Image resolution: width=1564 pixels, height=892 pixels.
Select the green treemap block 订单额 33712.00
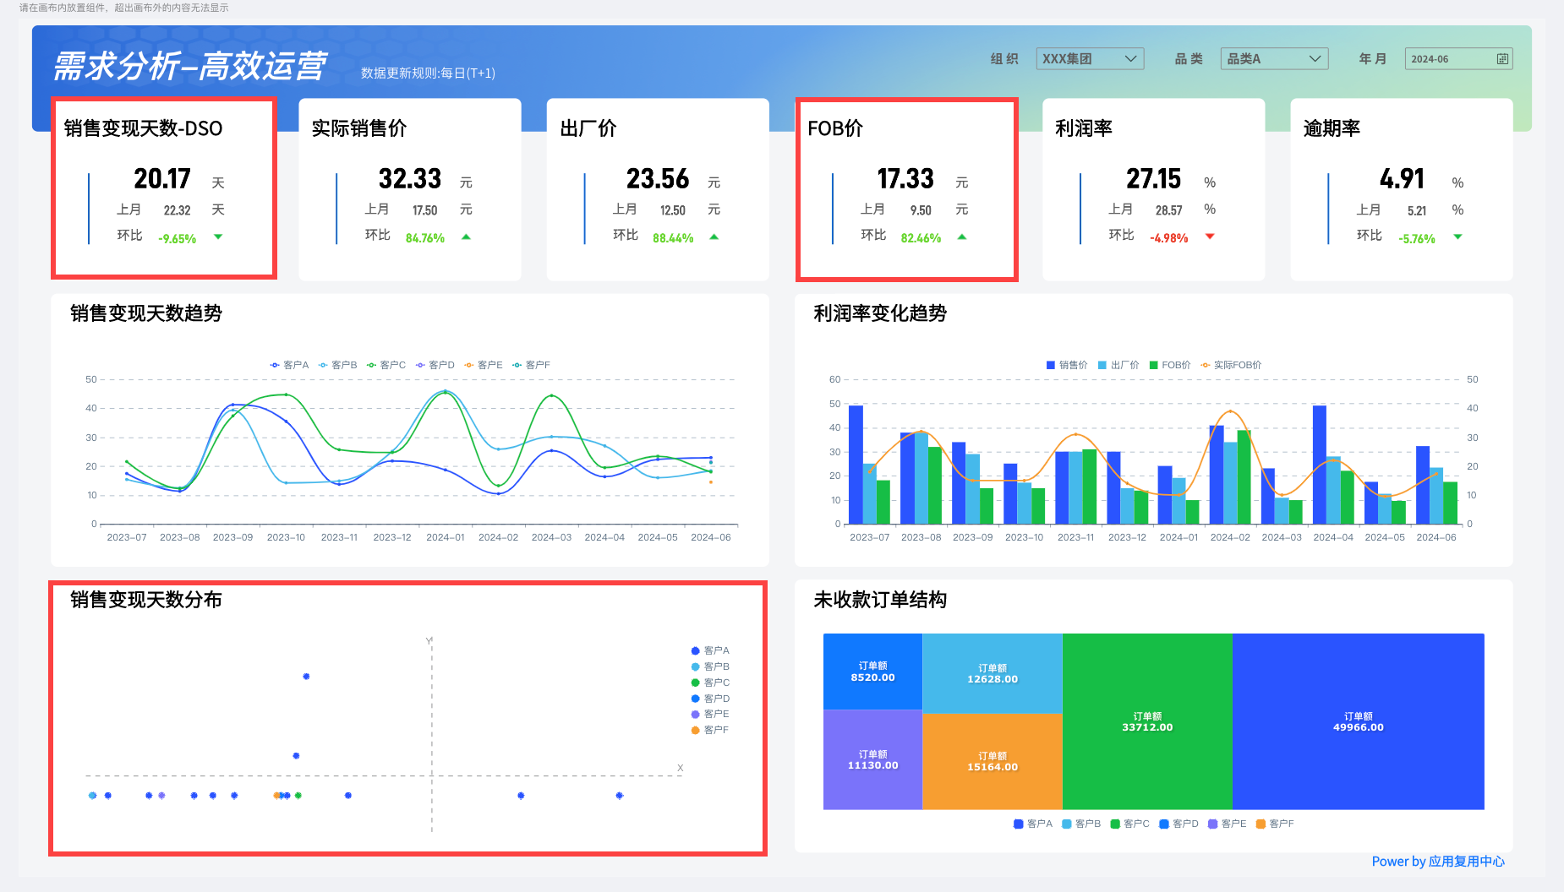coord(1147,721)
